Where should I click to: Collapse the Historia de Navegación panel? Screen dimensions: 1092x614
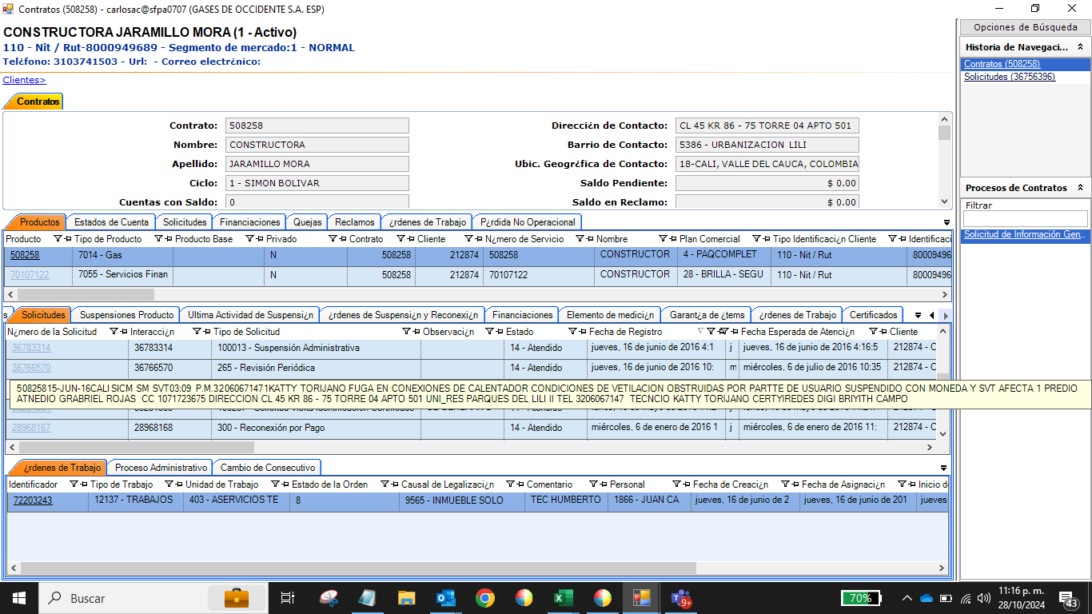tap(1080, 47)
